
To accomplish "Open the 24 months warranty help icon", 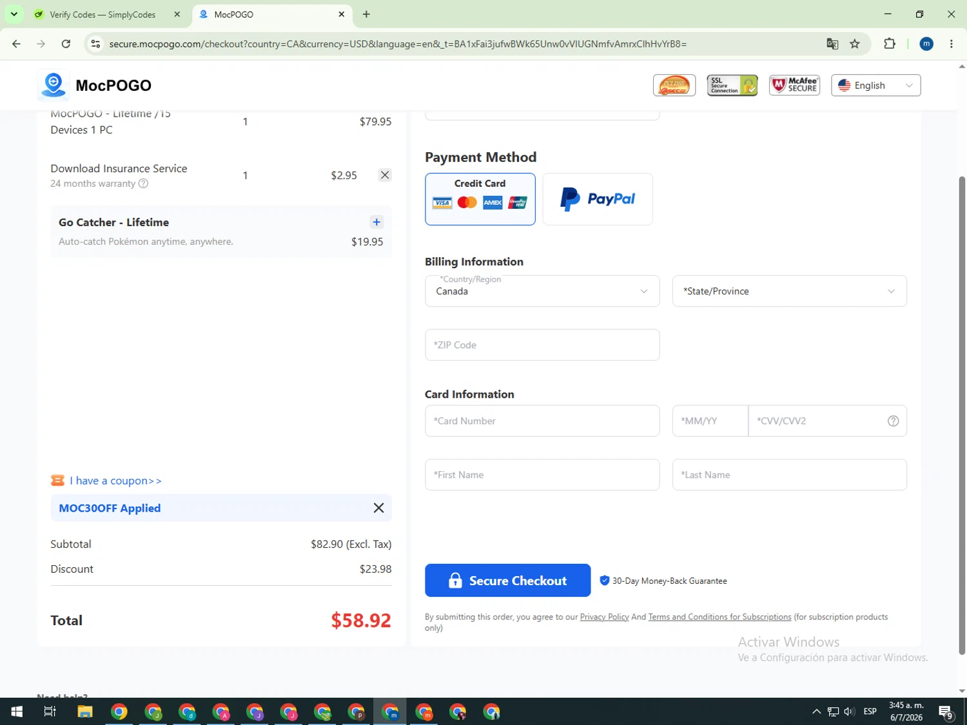I will click(x=144, y=184).
